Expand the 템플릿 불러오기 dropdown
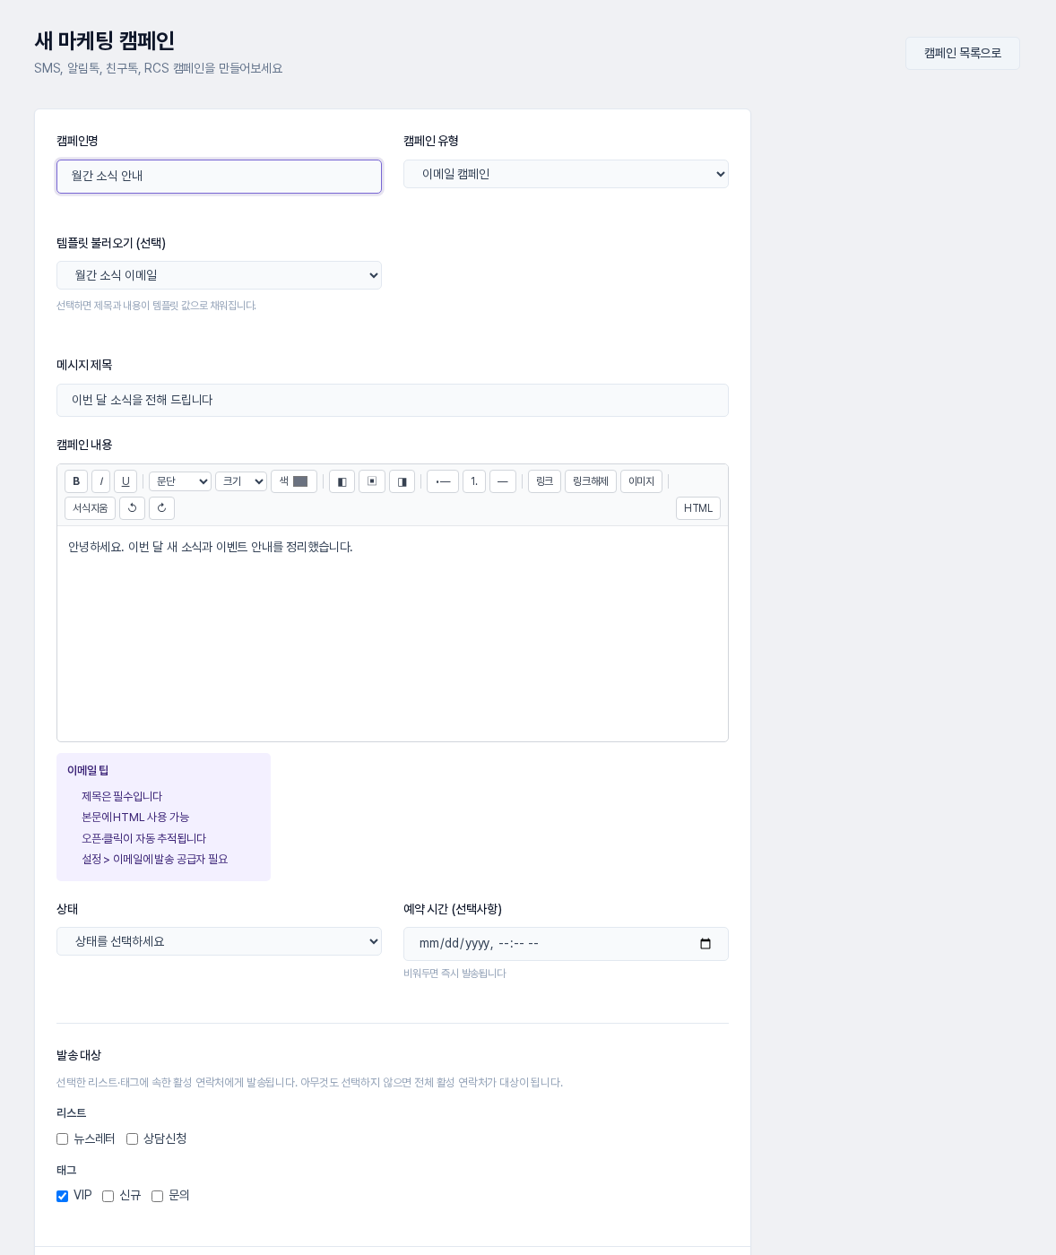The image size is (1056, 1255). click(219, 275)
